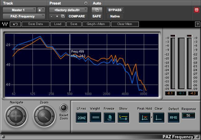Click the Clear peak hold icon
The height and width of the screenshot is (140, 201).
[159, 117]
